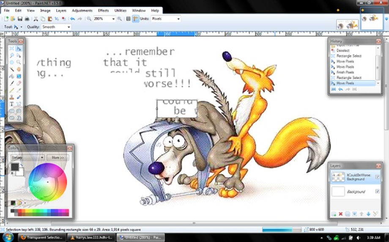Screen dimensions: 389x242
Task: Toggle visibility of ItCouldBeWorse layer
Action: coord(378,177)
